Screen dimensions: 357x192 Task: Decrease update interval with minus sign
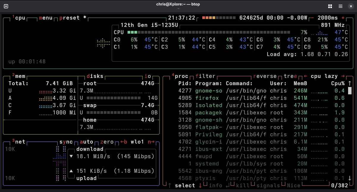[312, 18]
